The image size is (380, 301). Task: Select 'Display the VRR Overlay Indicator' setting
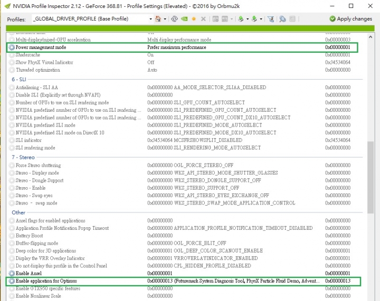(x=50, y=258)
